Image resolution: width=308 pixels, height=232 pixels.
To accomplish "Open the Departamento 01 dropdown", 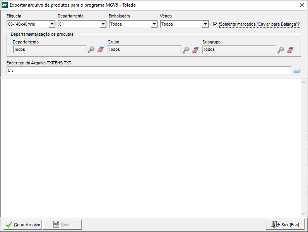I will [103, 24].
